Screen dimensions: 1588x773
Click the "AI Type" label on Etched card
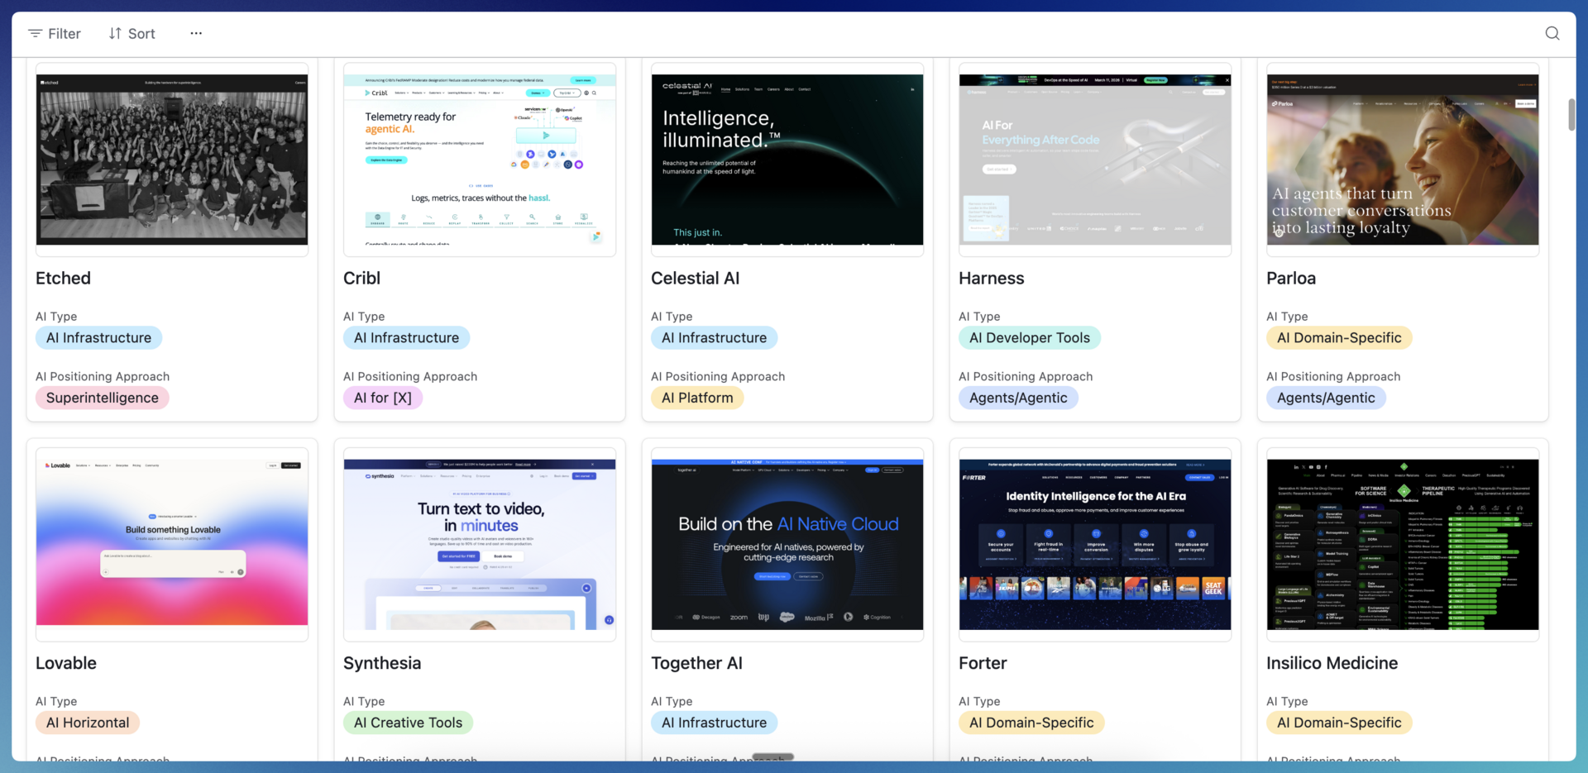[56, 317]
